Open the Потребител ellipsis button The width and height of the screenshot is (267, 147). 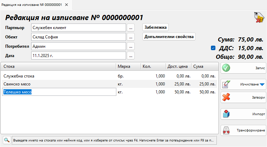click(x=131, y=46)
